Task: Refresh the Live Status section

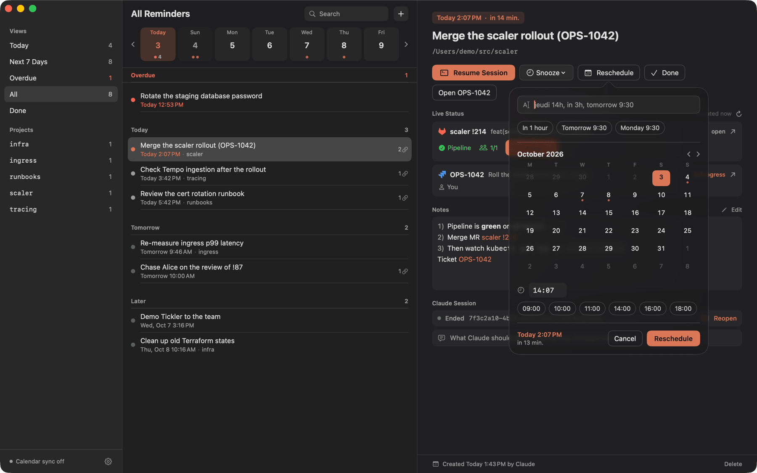Action: (739, 114)
